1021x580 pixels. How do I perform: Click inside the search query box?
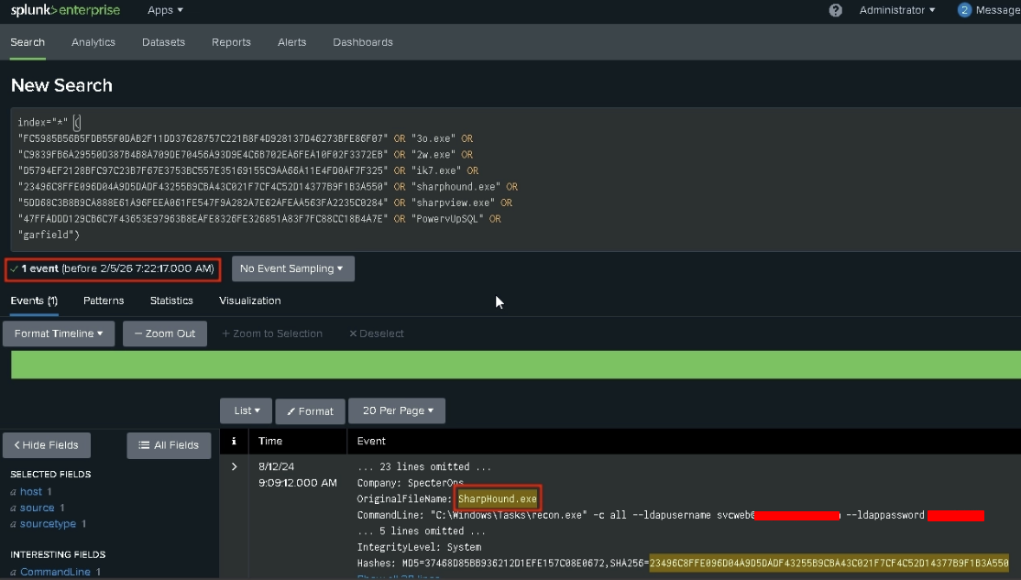coord(516,179)
